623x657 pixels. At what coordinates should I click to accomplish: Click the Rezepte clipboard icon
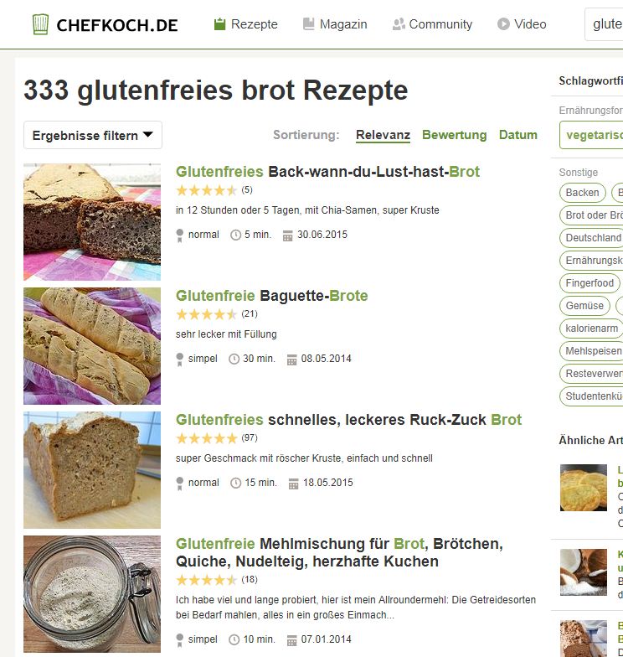coord(219,24)
